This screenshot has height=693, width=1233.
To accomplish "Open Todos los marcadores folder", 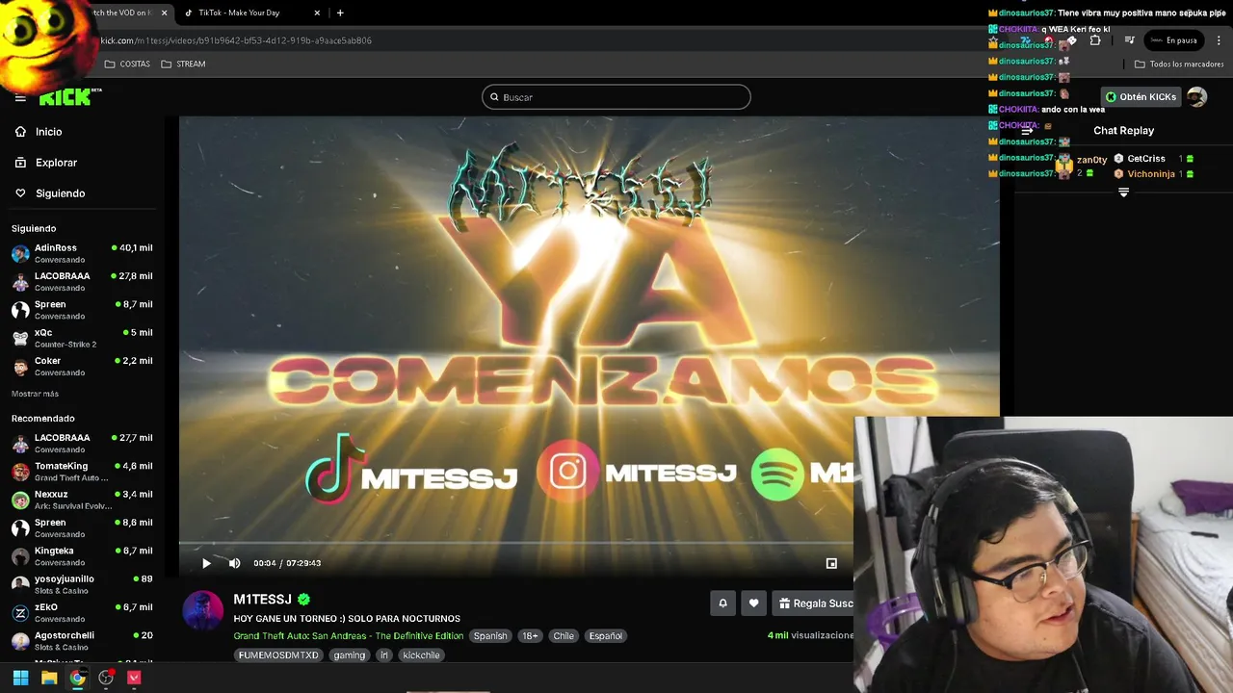I will pos(1179,64).
